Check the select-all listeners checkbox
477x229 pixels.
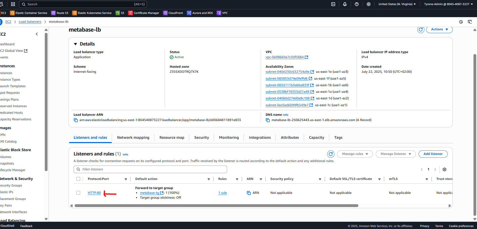(x=78, y=179)
